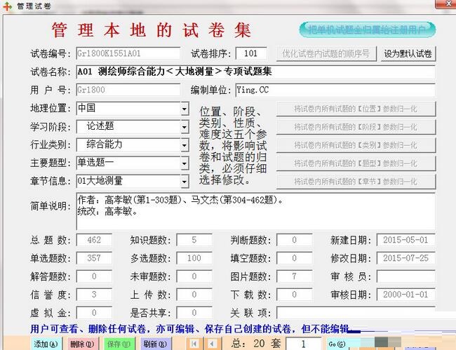Expand the 主要题型 dropdown

185,163
